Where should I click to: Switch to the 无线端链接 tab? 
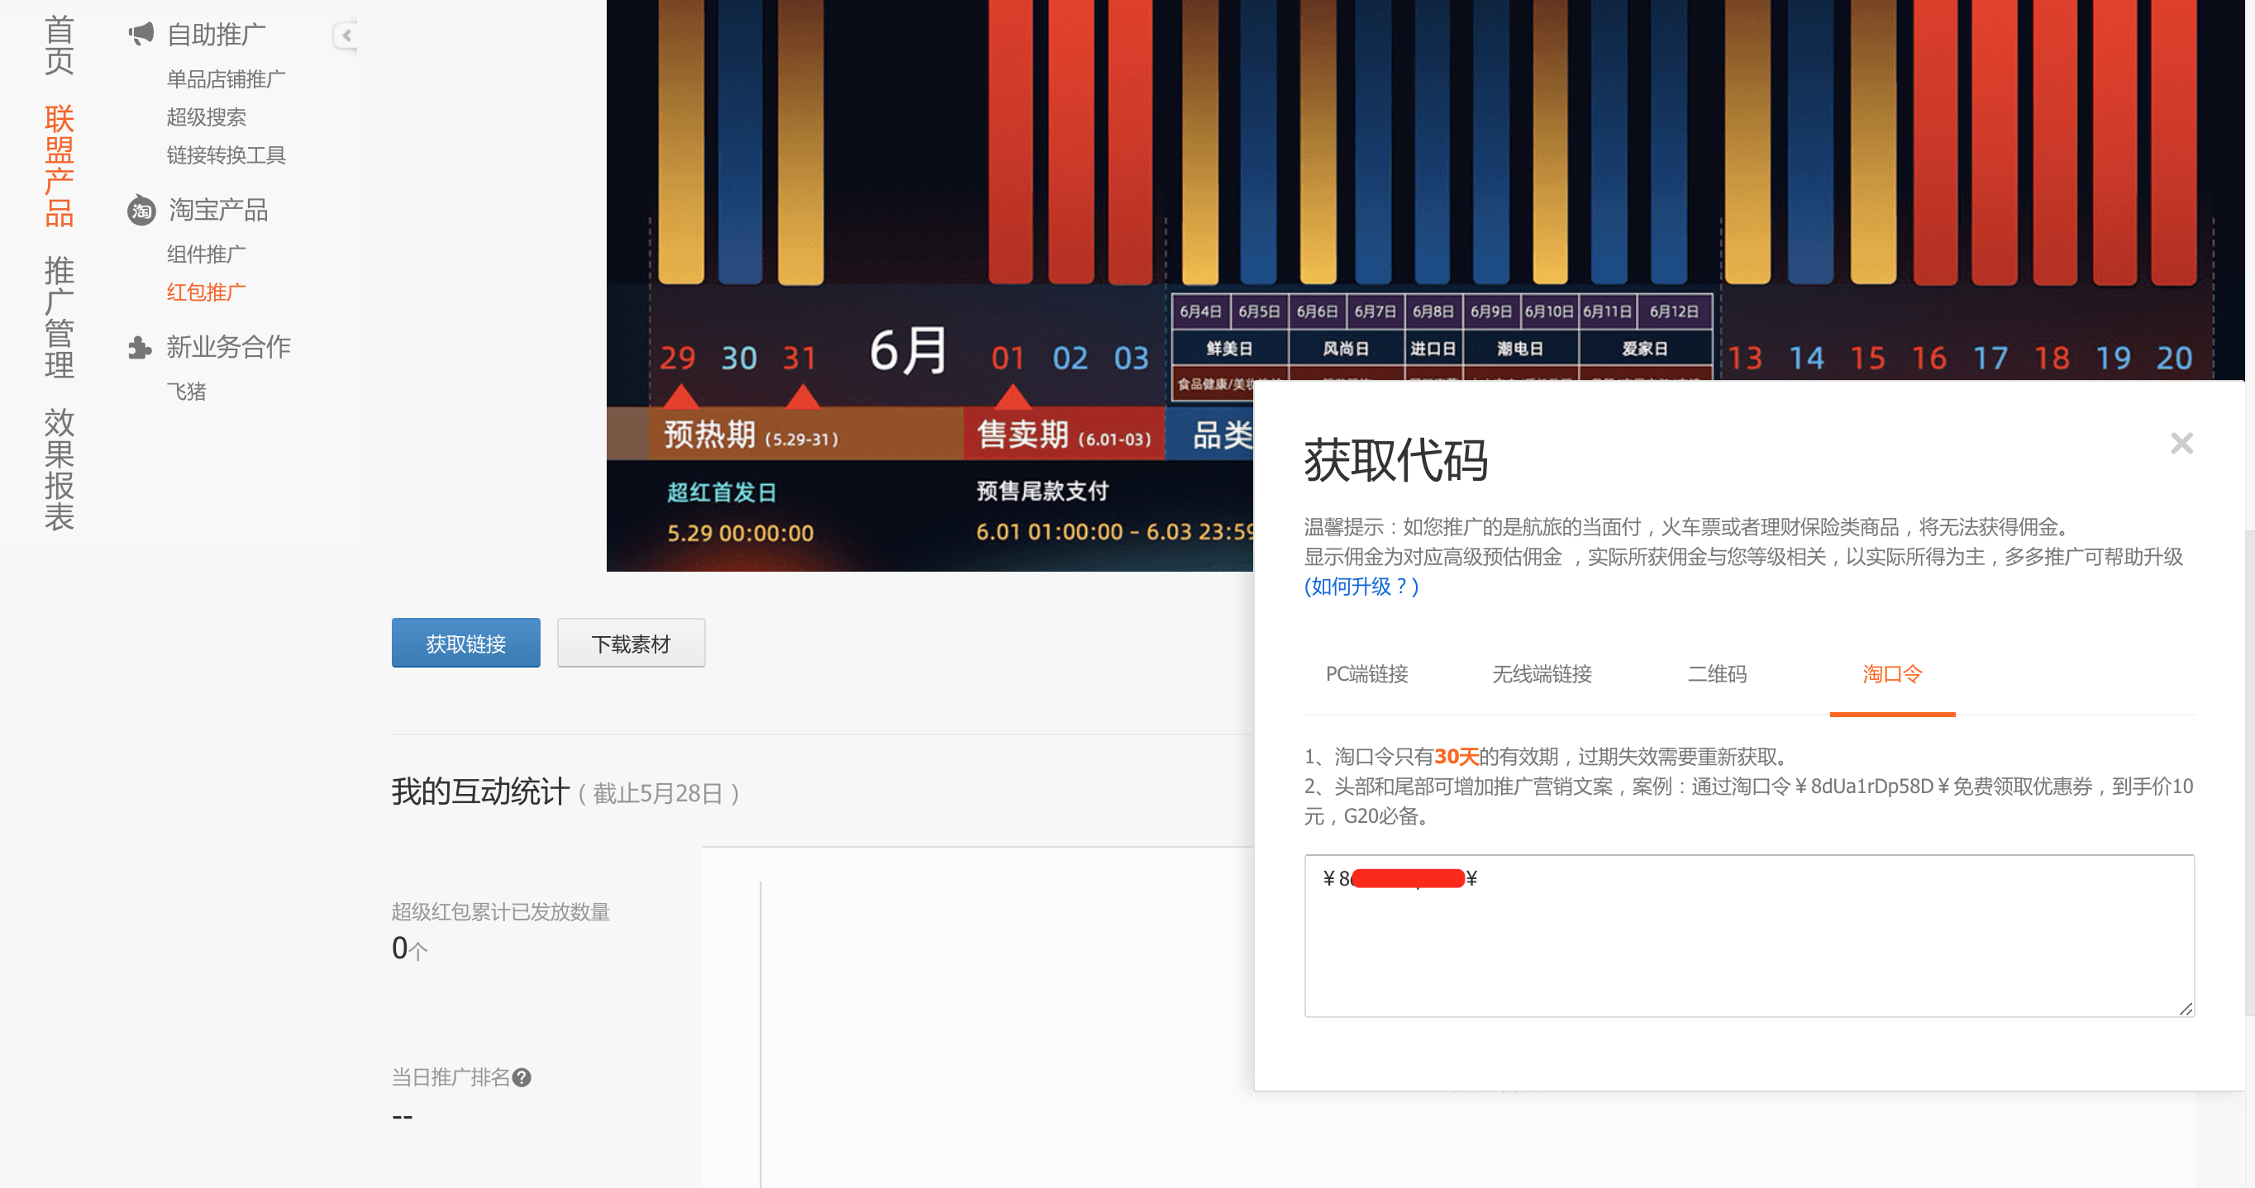point(1541,674)
